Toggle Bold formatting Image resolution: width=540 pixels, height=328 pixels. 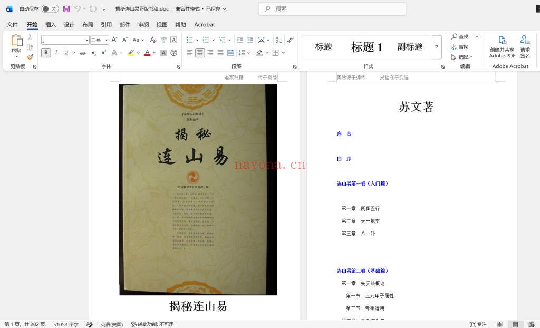(x=46, y=53)
